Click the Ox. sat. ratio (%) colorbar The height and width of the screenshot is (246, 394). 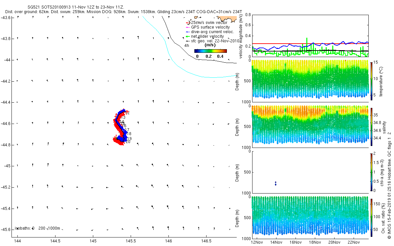click(371, 217)
